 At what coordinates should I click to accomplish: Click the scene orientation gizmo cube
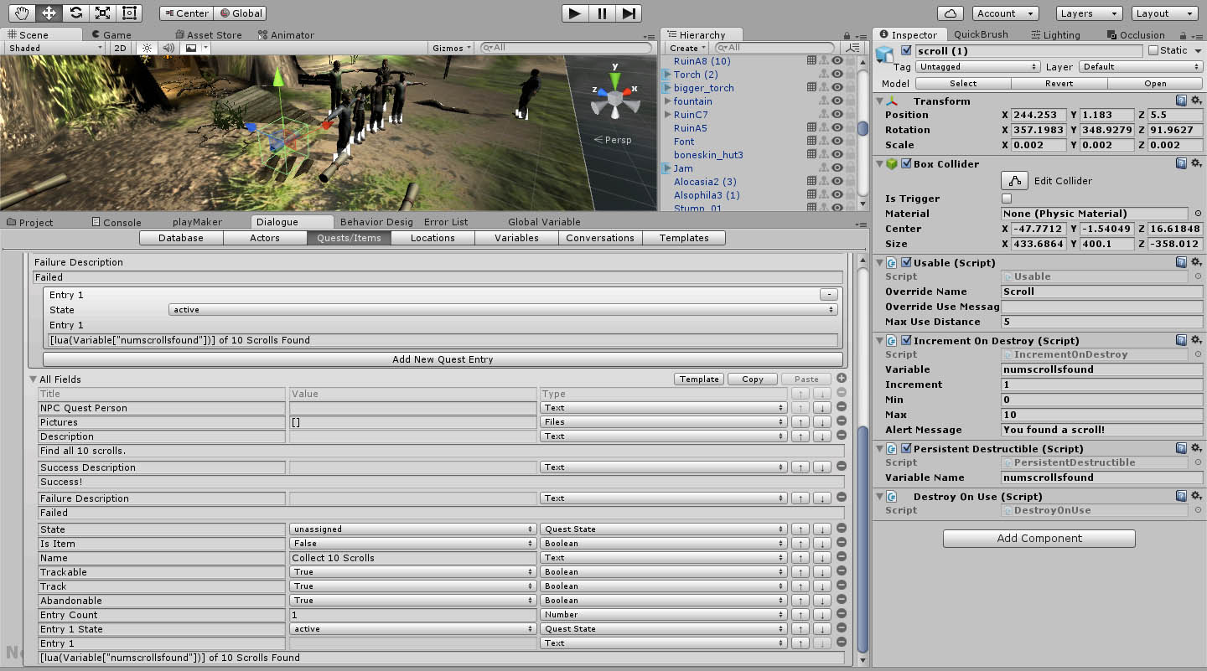pyautogui.click(x=615, y=100)
